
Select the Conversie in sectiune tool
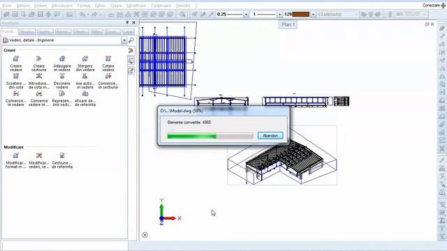pos(108,81)
